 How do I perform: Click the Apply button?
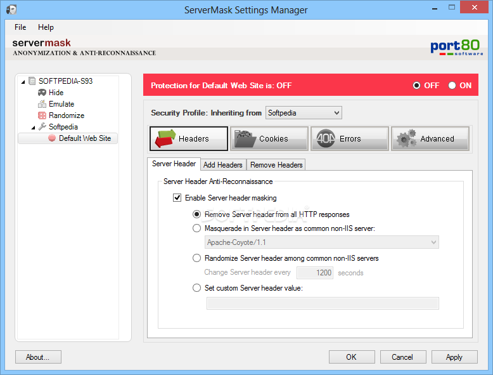[454, 357]
